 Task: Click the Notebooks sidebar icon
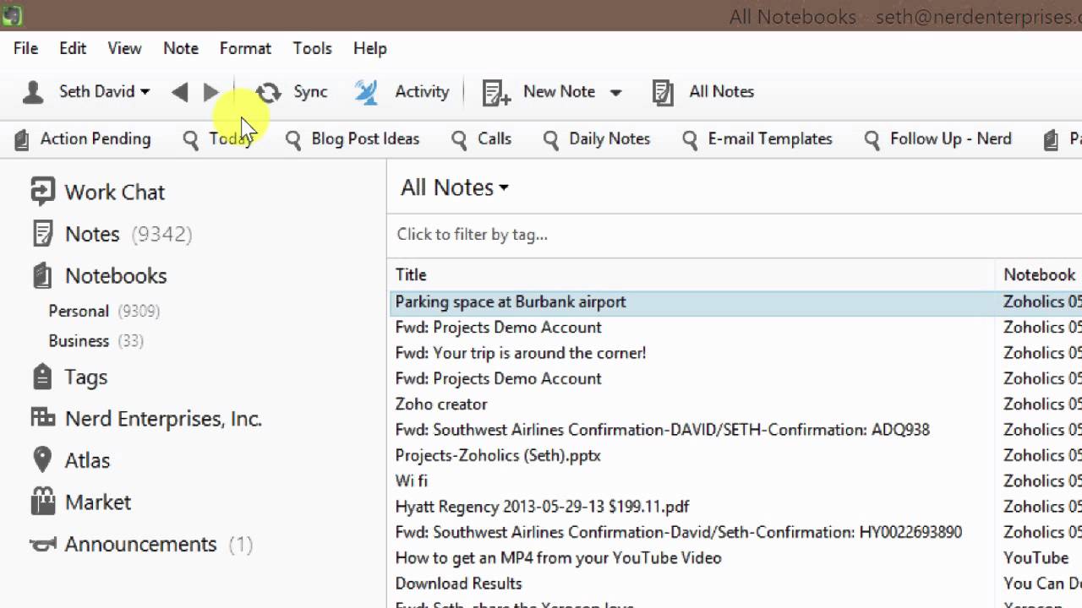pos(42,275)
